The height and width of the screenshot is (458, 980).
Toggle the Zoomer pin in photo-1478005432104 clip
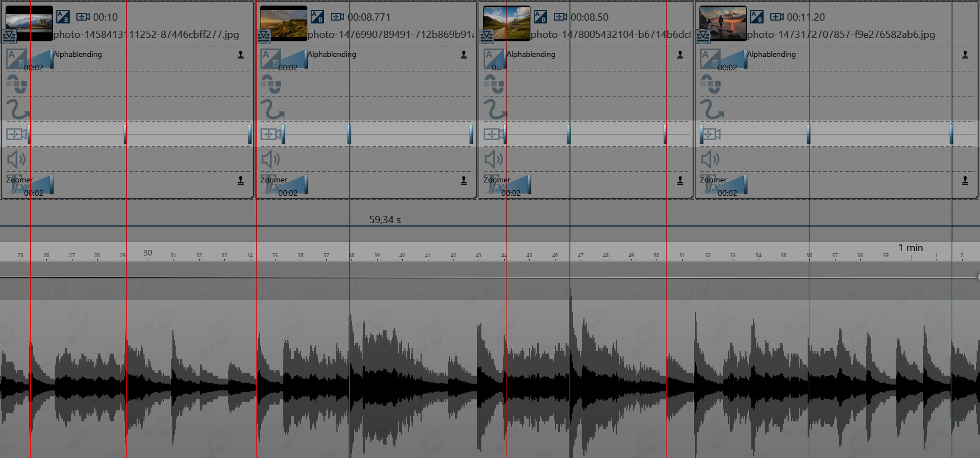tap(680, 180)
